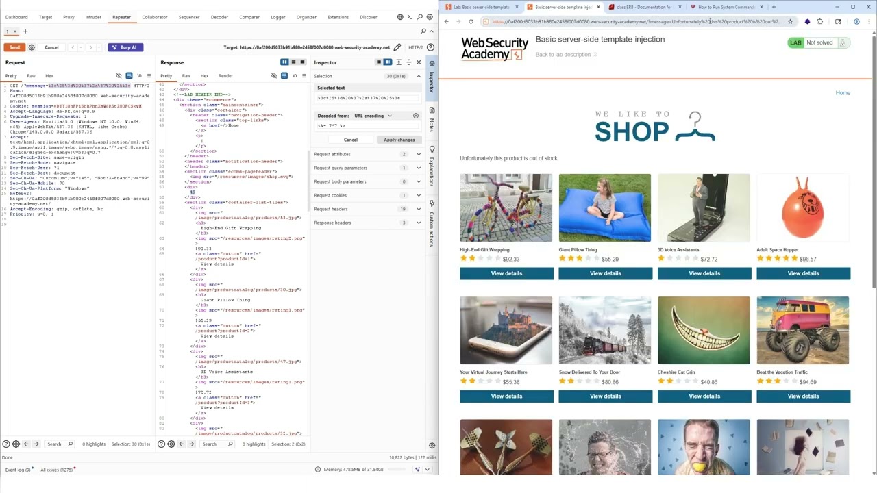Click Apply changes in Inspector
The height and width of the screenshot is (493, 877).
[x=399, y=140]
